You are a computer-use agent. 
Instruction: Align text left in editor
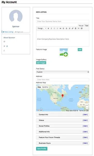coord(63,28)
